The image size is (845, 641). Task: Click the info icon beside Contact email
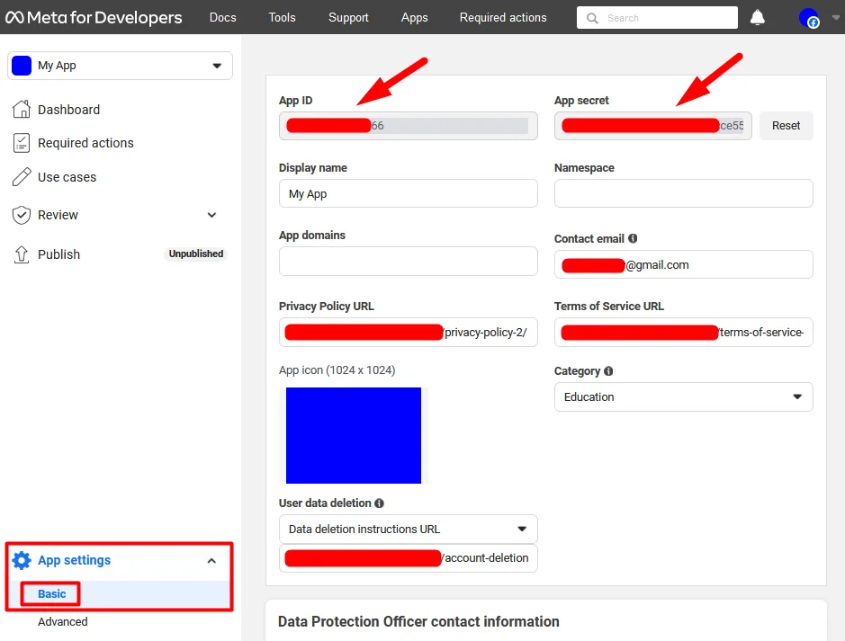point(634,238)
